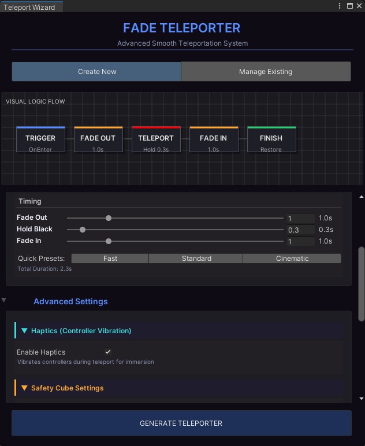The image size is (365, 446).
Task: Apply the Standard timing preset
Action: 196,258
